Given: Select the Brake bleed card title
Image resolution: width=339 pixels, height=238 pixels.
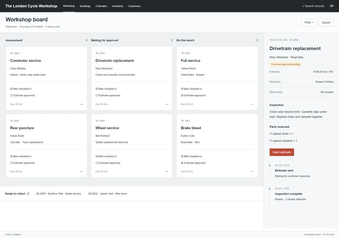Looking at the screenshot, I should (x=191, y=128).
